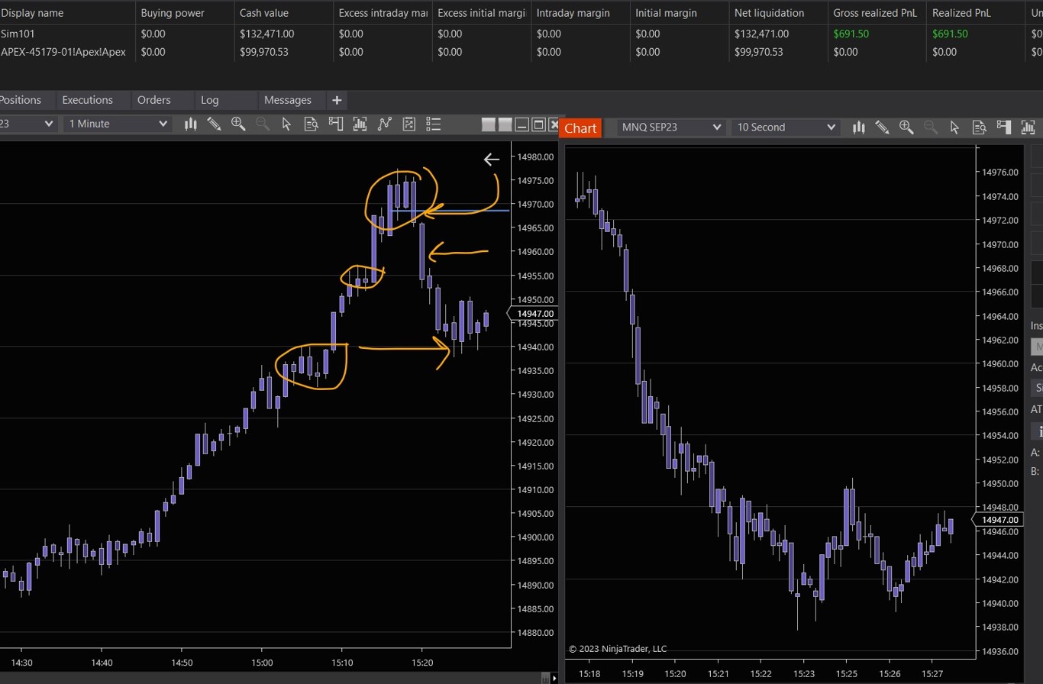Open indicators dialog in 1 Minute chart
The height and width of the screenshot is (684, 1043).
click(x=360, y=124)
